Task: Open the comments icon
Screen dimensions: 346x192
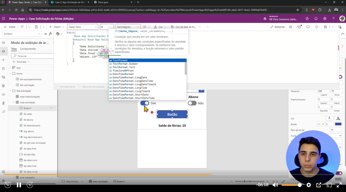Action: coord(308,27)
